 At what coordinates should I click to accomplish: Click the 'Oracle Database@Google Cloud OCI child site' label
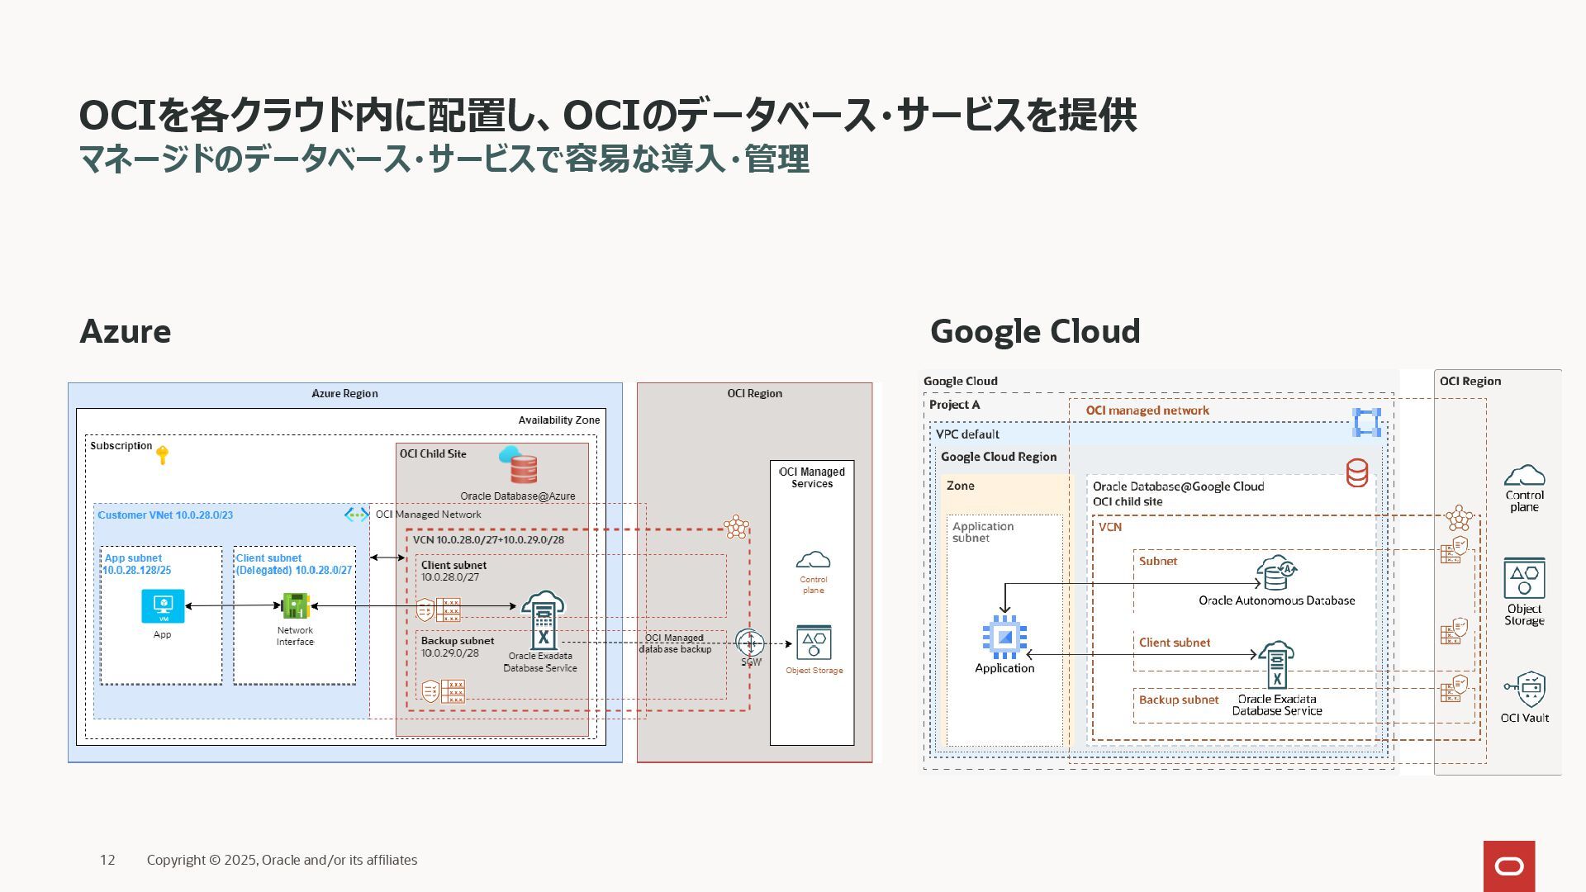1178,494
